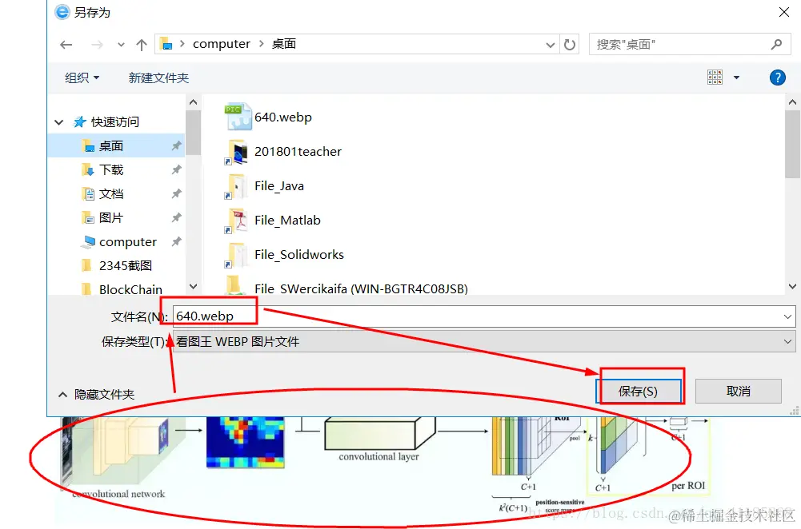Create a folder with 新建文件夹
This screenshot has height=529, width=801.
click(158, 78)
